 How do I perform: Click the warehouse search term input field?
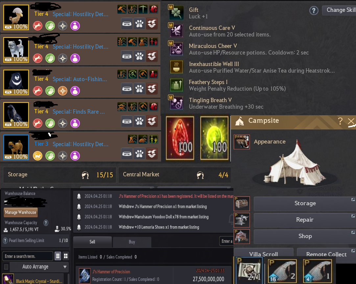[x=28, y=256]
